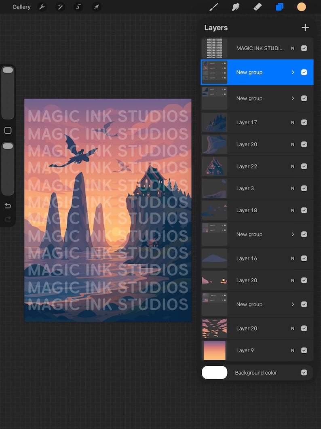Viewport: 321px width, 429px height.
Task: Go back to Gallery
Action: tap(21, 7)
